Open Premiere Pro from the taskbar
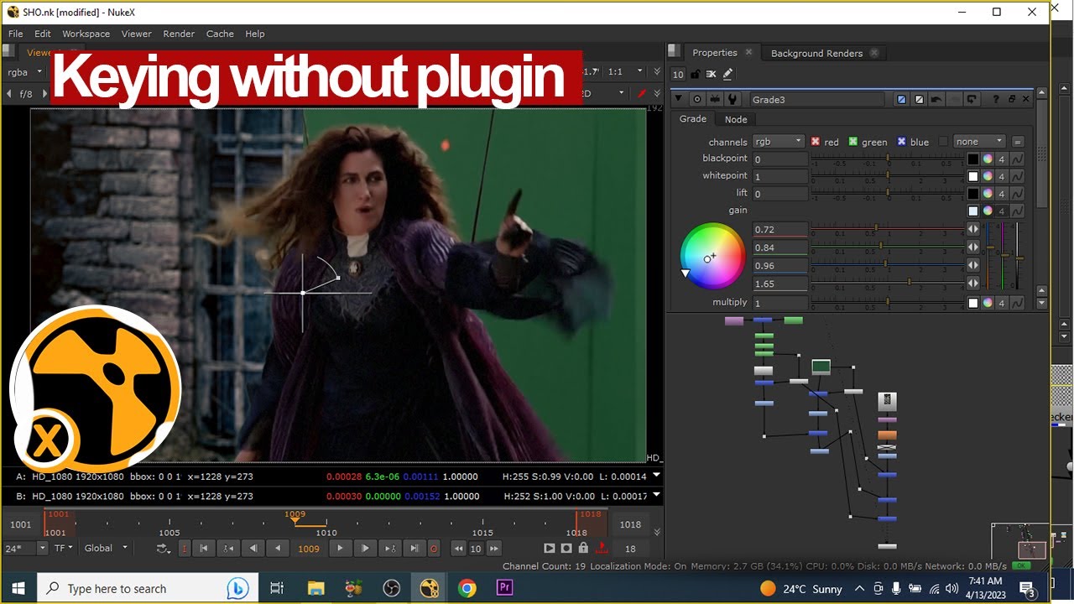This screenshot has width=1074, height=604. tap(504, 588)
